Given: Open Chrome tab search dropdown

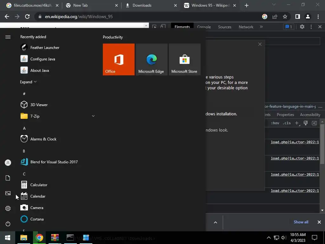Looking at the screenshot, I should (x=274, y=5).
